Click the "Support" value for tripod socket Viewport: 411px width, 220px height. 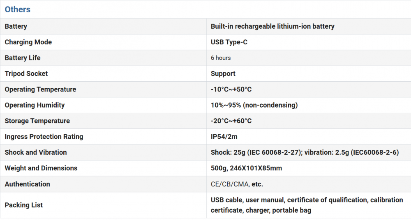tap(223, 74)
